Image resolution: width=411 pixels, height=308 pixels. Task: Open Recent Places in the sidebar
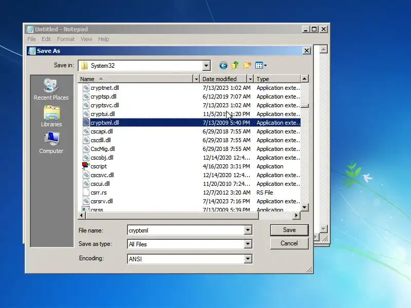coord(51,89)
